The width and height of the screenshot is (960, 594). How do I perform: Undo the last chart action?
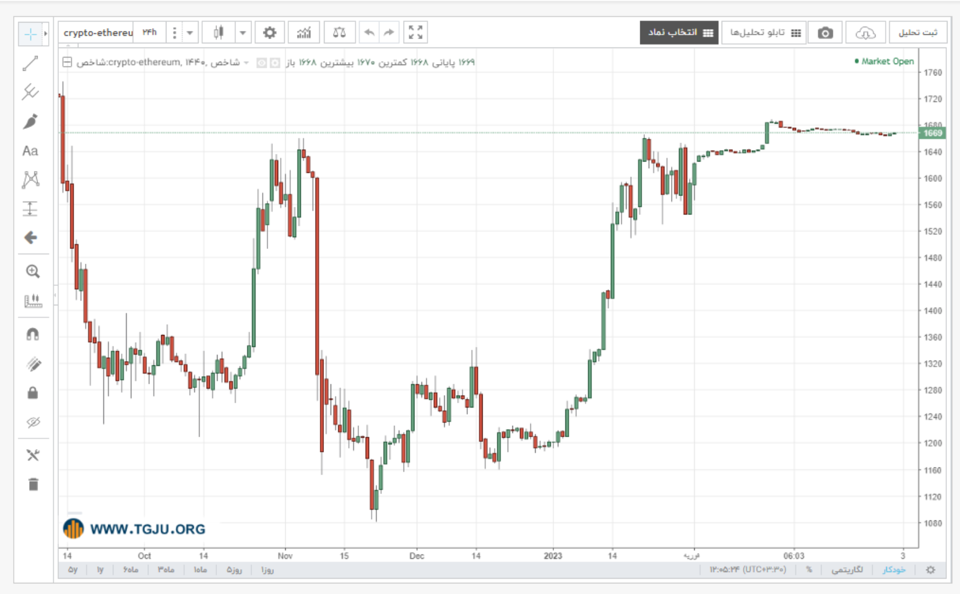[x=369, y=33]
